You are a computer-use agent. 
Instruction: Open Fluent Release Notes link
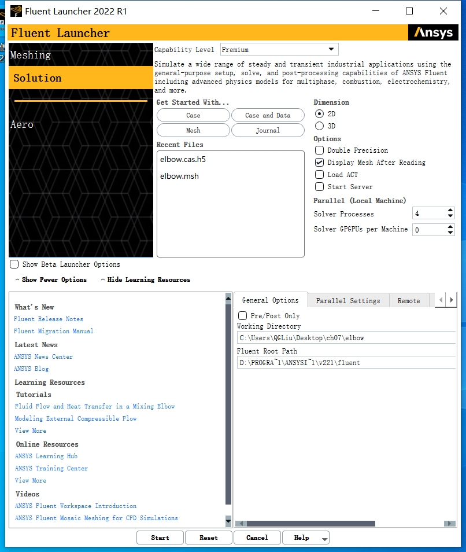[49, 319]
